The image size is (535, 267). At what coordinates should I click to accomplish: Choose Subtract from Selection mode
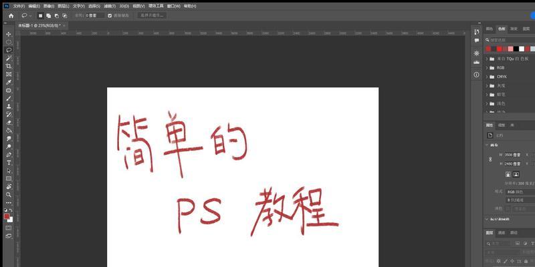click(56, 15)
